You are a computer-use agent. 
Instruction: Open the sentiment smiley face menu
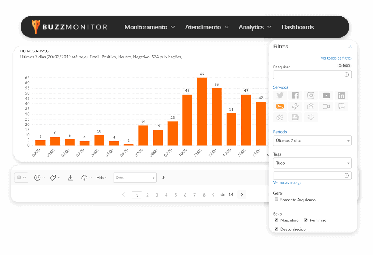pos(39,178)
